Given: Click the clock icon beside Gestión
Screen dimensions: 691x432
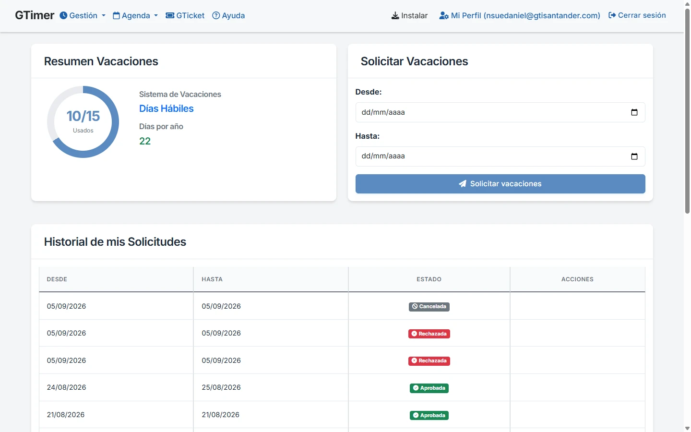Looking at the screenshot, I should click(63, 15).
